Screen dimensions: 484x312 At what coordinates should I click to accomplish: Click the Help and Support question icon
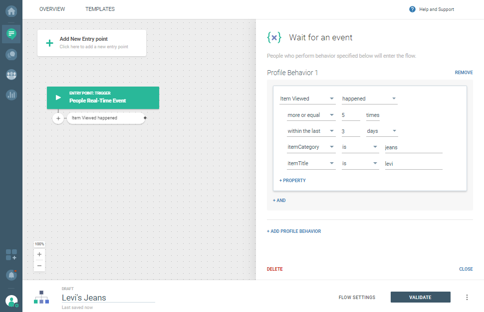(x=412, y=9)
